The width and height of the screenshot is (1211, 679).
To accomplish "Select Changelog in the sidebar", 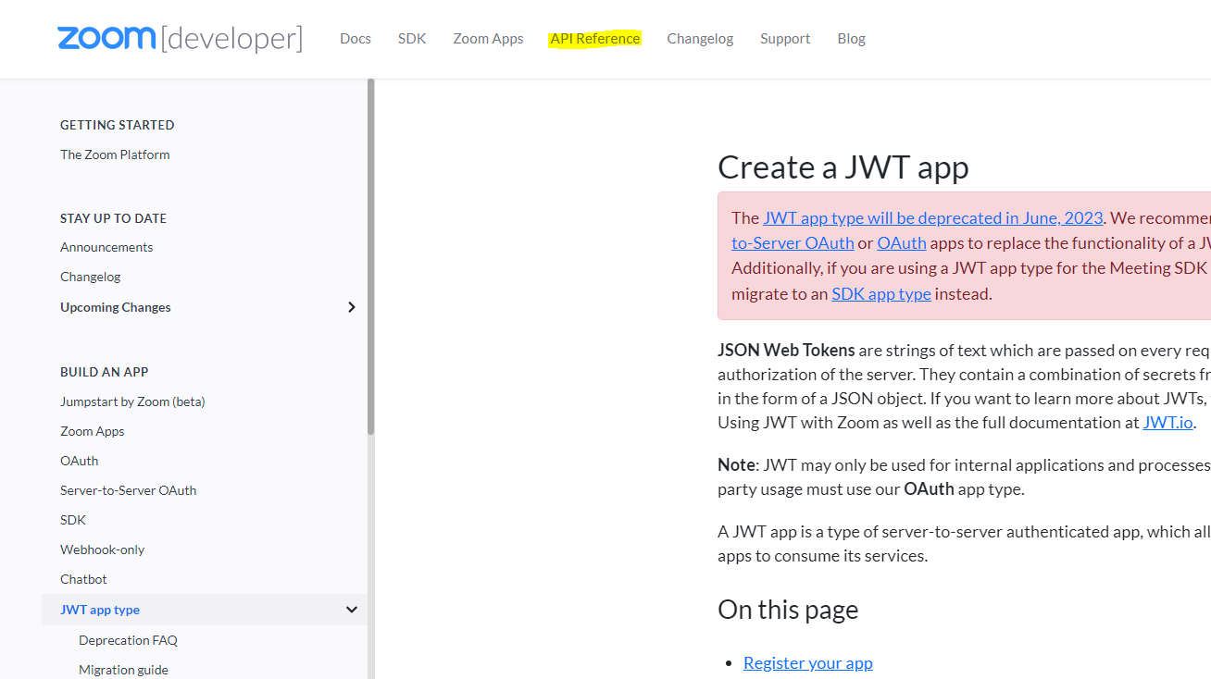I will tap(91, 277).
